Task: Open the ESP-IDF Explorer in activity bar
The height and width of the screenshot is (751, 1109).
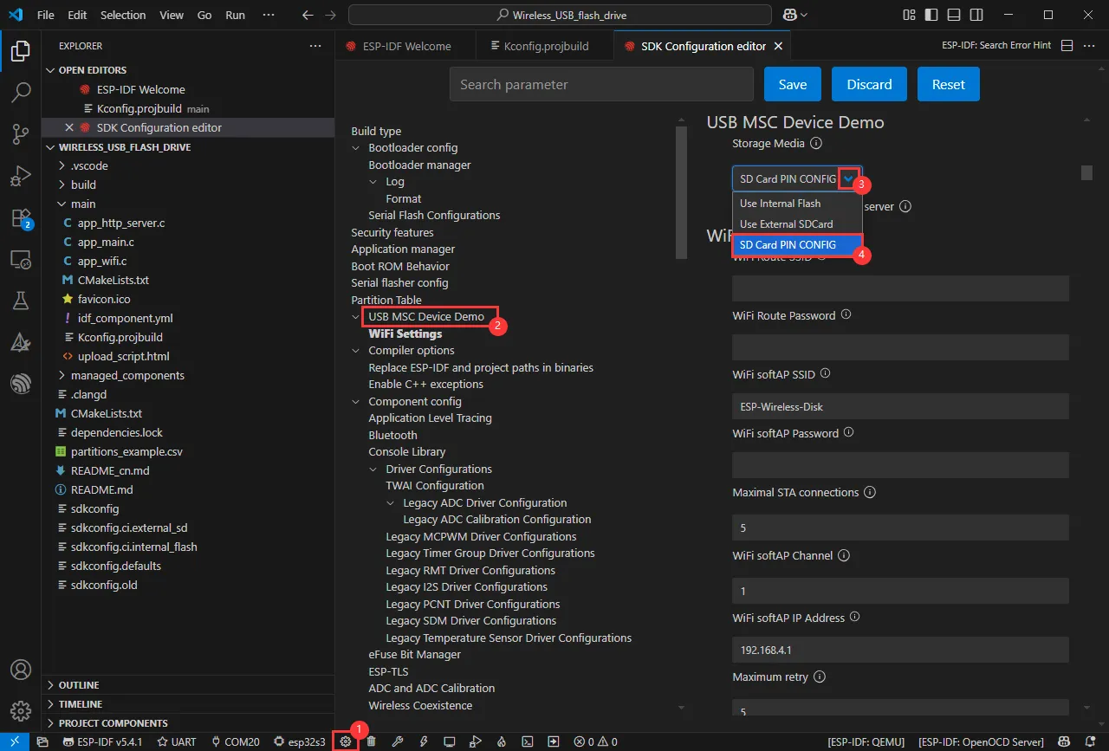Action: (x=21, y=384)
